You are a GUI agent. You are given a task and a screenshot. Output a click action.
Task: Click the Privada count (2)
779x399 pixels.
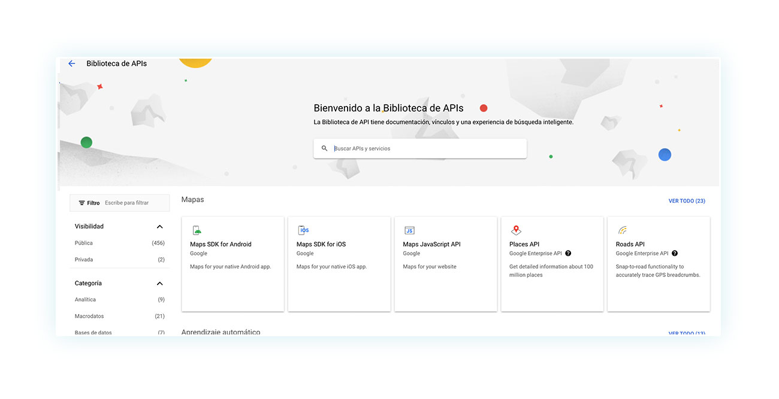coord(161,260)
